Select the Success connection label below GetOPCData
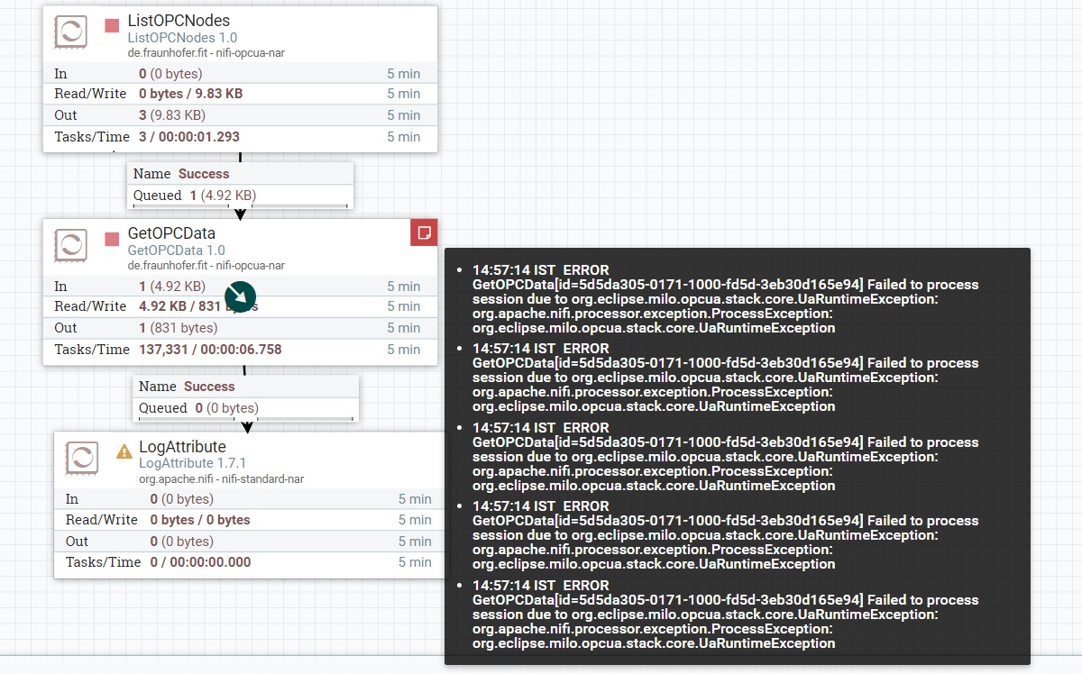The image size is (1082, 674). coord(209,386)
